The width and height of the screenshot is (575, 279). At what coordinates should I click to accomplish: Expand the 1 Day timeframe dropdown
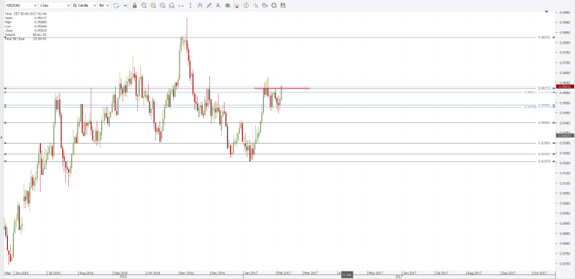(x=54, y=5)
